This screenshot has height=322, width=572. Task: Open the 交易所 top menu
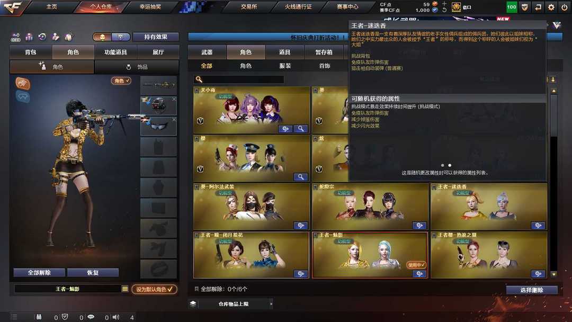[249, 6]
